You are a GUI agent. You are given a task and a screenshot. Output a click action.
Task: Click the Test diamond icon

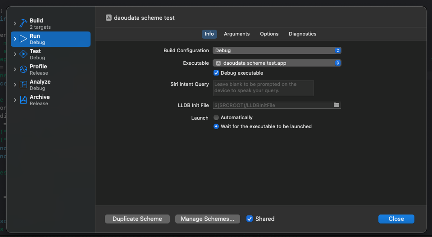coord(23,54)
